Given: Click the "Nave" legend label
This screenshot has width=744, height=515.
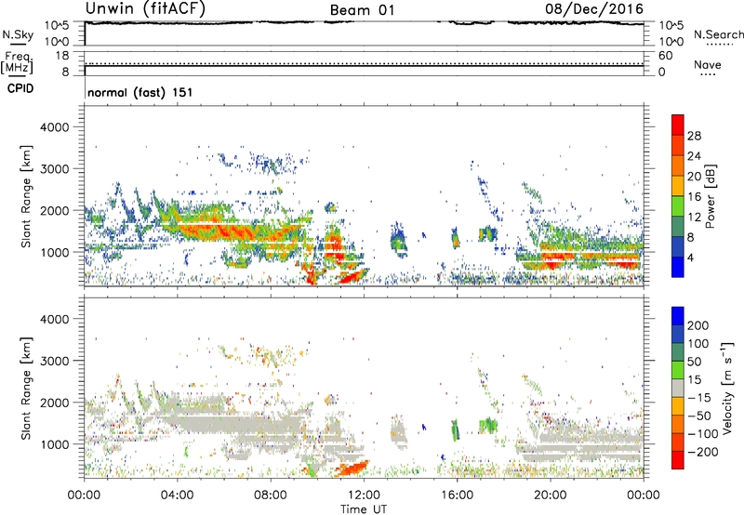Looking at the screenshot, I should coord(708,64).
